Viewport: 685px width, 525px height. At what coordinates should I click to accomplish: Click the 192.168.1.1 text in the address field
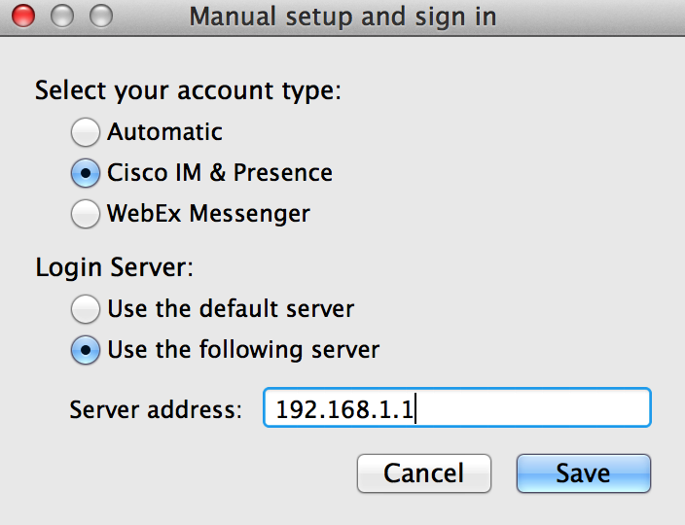click(x=344, y=409)
